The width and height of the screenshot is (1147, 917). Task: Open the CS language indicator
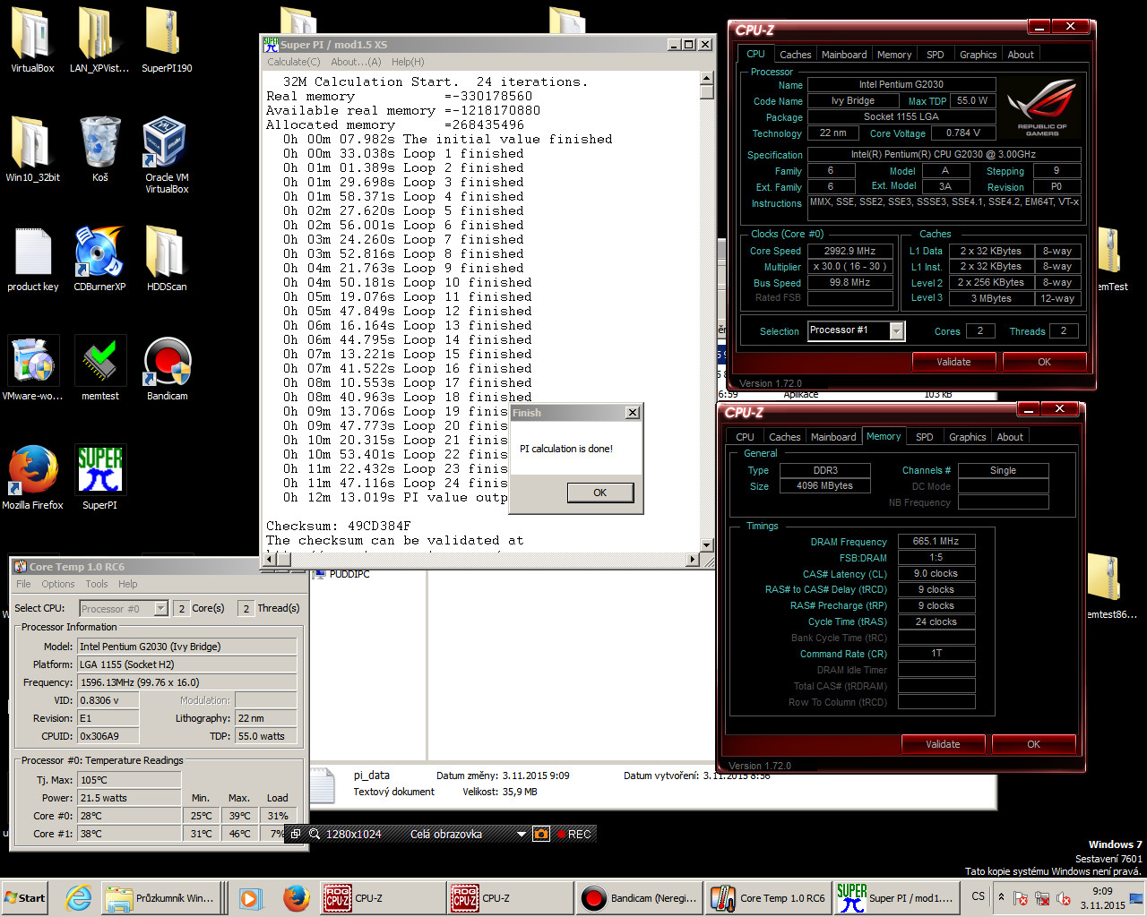coord(978,896)
